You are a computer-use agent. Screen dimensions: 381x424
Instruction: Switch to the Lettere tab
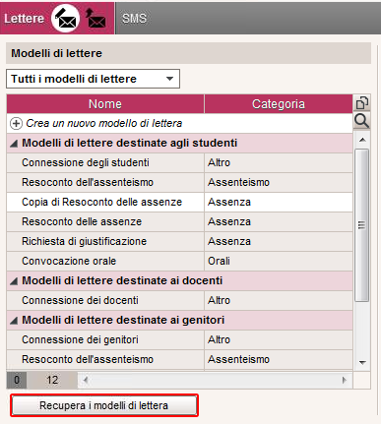click(24, 19)
